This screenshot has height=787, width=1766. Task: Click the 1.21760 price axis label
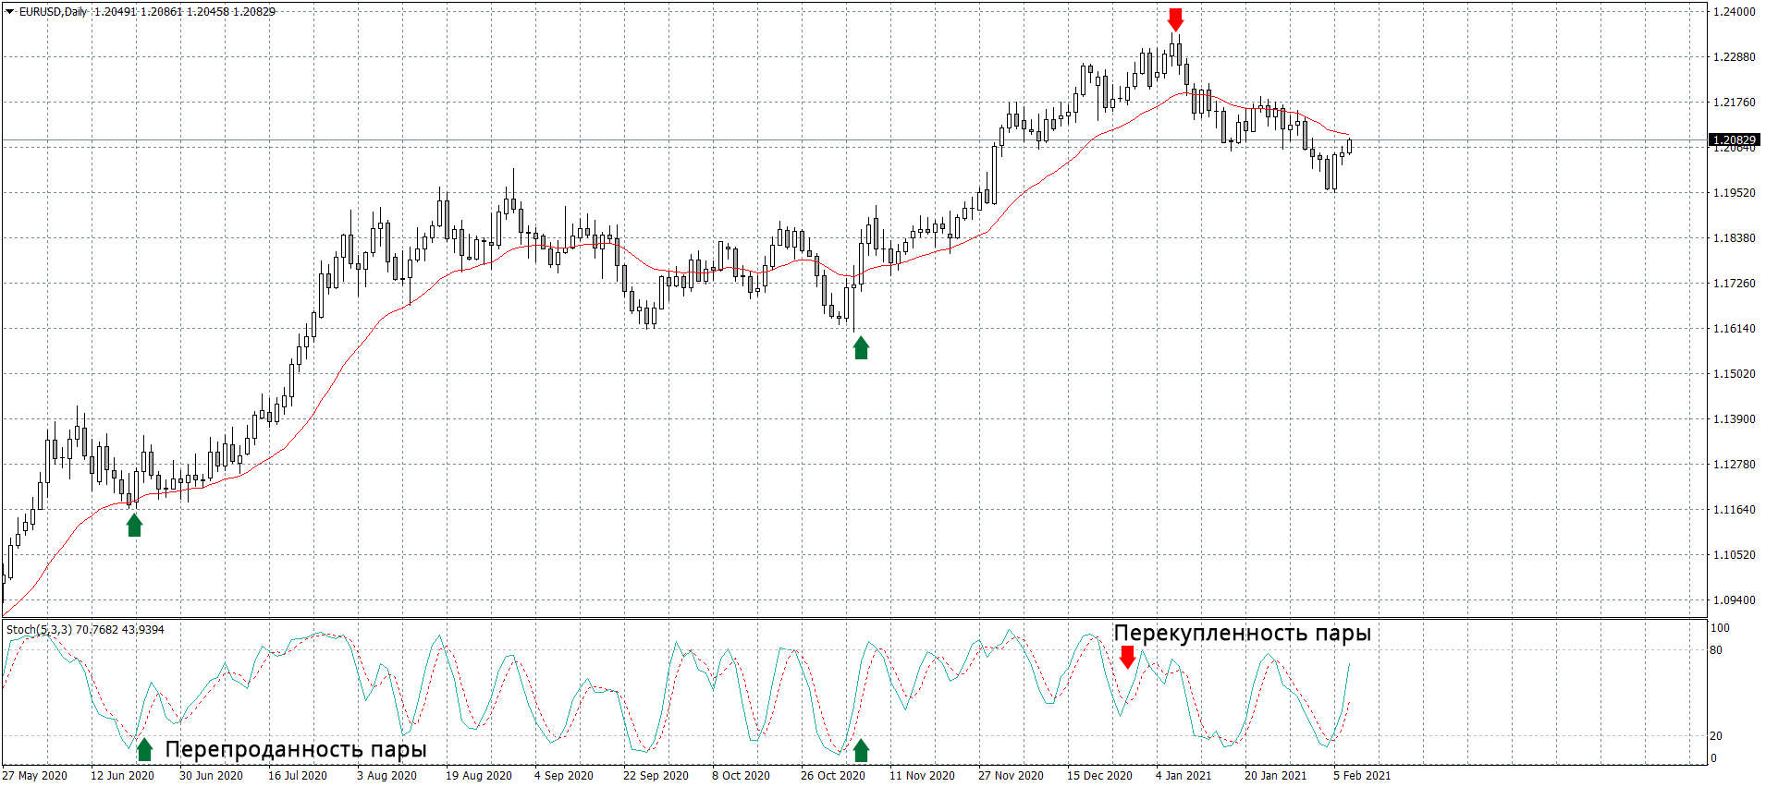(x=1734, y=103)
